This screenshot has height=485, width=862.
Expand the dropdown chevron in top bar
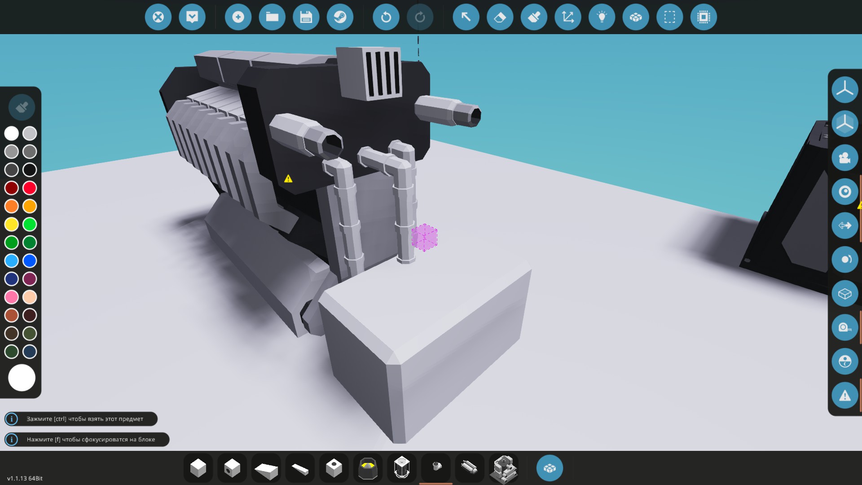pyautogui.click(x=192, y=17)
